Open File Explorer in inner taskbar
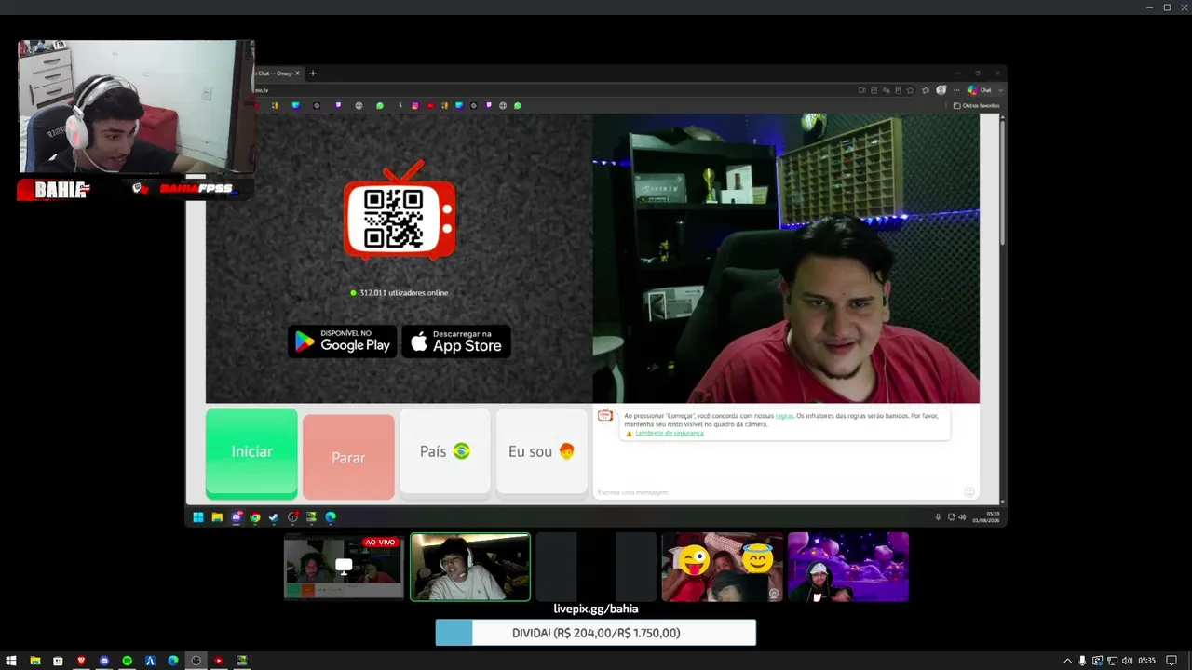This screenshot has height=670, width=1192. pyautogui.click(x=217, y=517)
